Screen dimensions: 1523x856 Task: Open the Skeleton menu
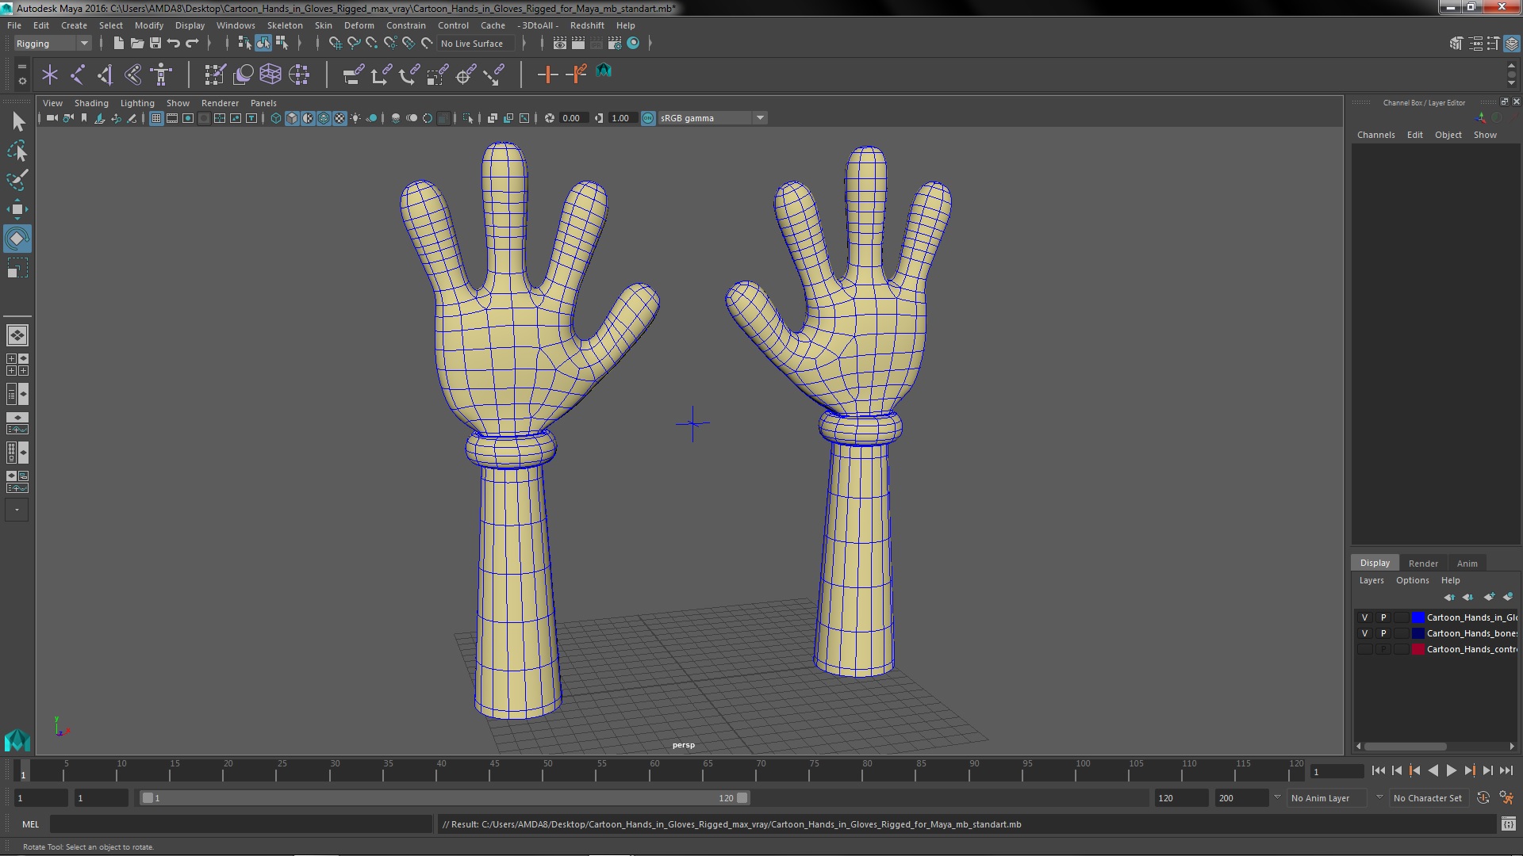click(x=285, y=25)
